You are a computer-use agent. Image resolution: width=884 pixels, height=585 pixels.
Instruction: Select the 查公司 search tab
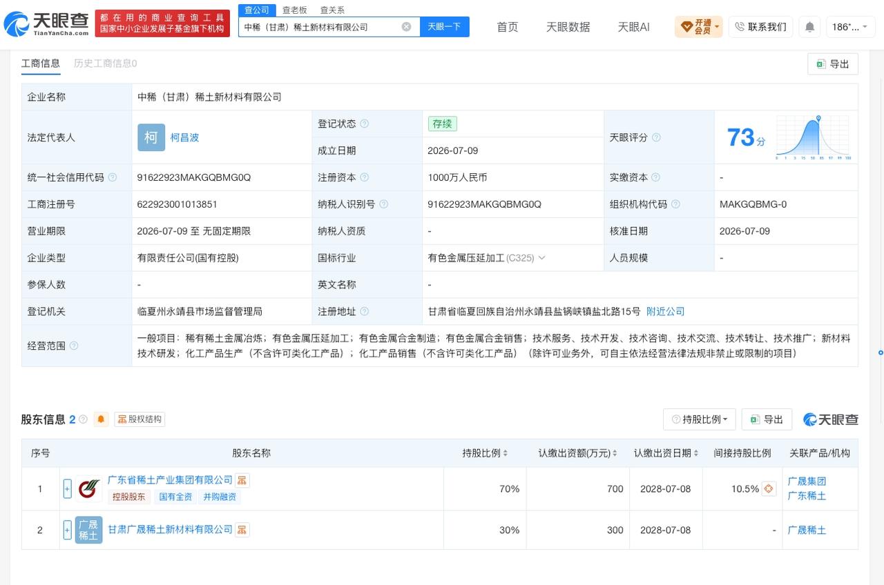point(256,10)
